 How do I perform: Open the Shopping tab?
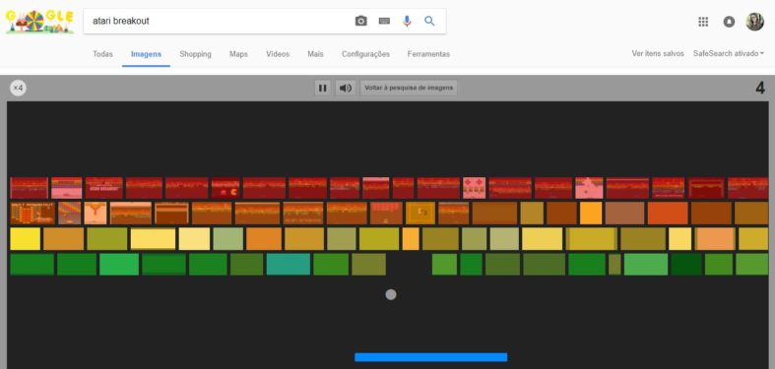pos(195,54)
